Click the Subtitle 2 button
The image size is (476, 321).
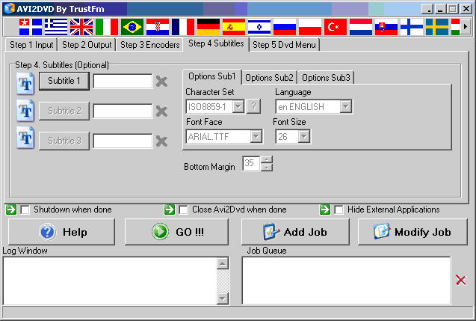64,111
